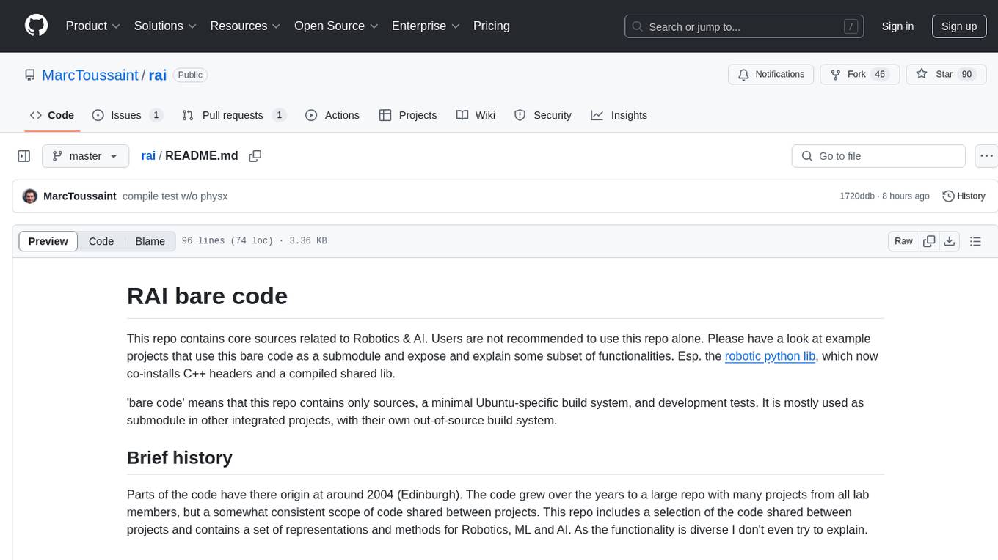Open the Projects tab

point(408,115)
